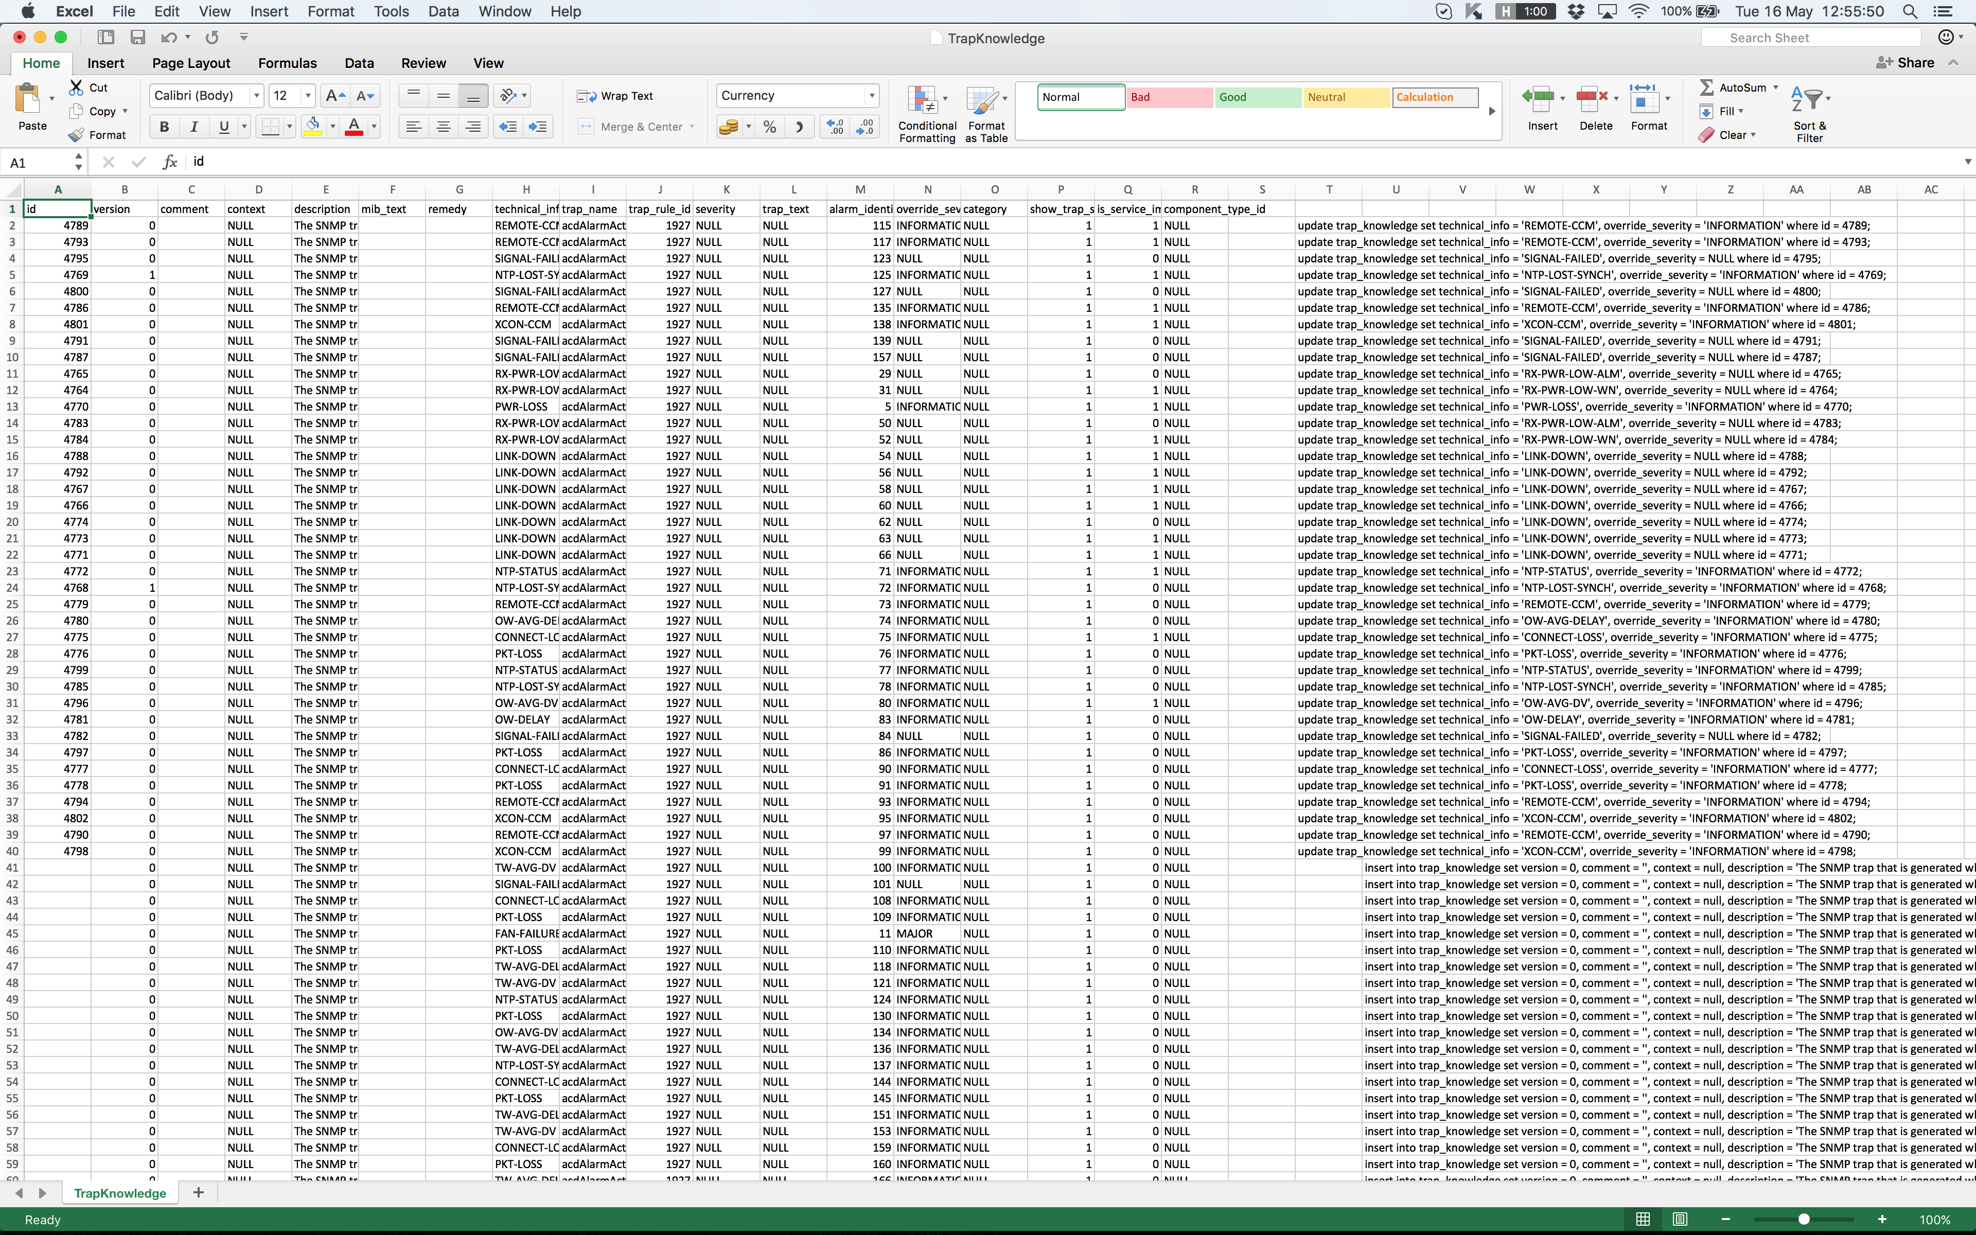
Task: Click the Percent Style icon
Action: click(769, 127)
